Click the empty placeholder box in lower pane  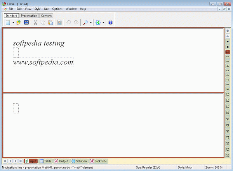pos(16,108)
